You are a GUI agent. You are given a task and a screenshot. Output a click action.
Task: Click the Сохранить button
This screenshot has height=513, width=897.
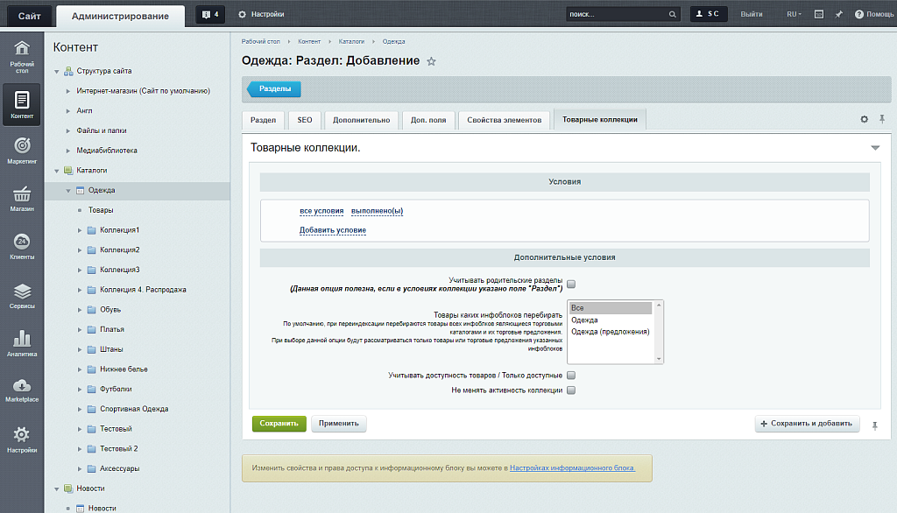[278, 423]
